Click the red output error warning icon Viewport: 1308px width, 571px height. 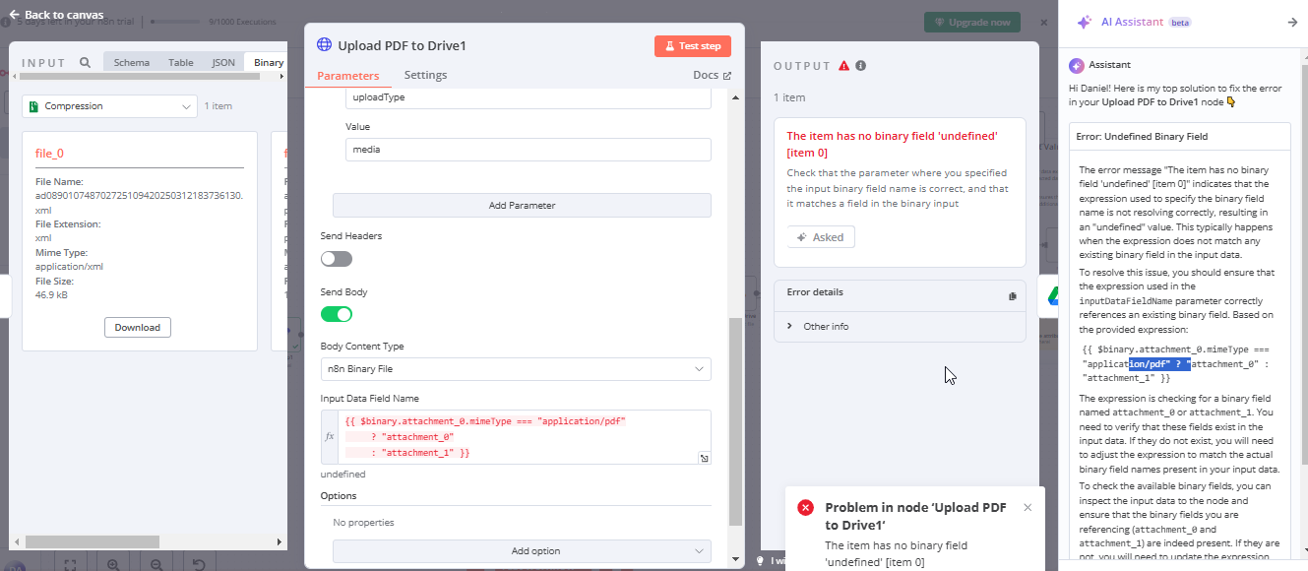tap(843, 66)
